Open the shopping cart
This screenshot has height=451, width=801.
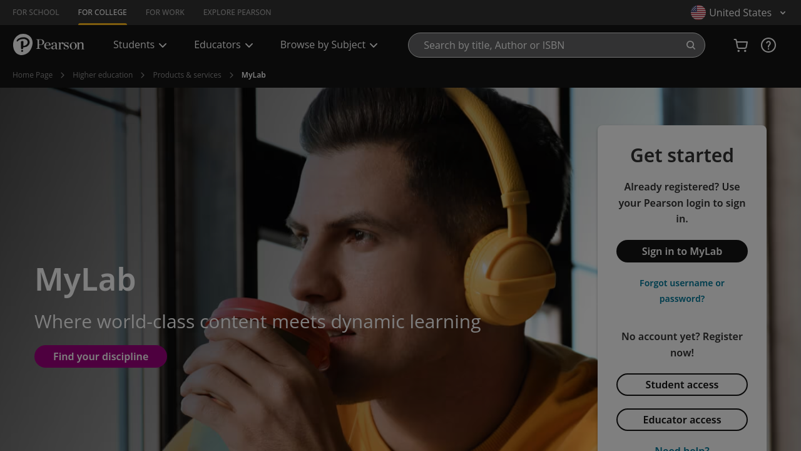pyautogui.click(x=741, y=45)
